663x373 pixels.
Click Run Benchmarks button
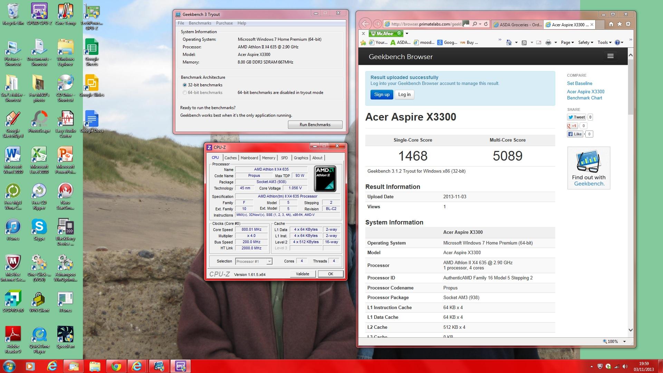click(315, 125)
